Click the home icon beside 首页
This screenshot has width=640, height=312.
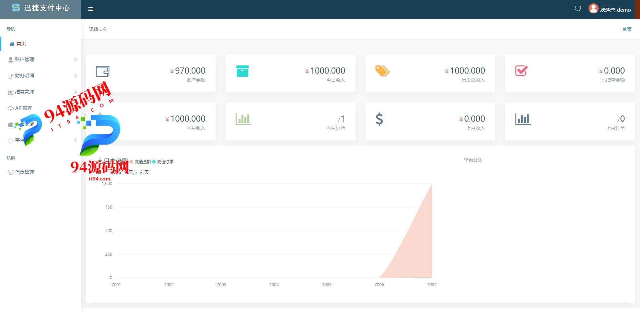pyautogui.click(x=12, y=44)
